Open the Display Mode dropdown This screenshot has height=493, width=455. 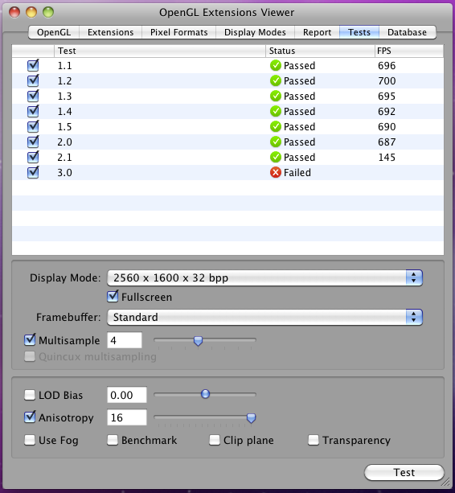[264, 277]
